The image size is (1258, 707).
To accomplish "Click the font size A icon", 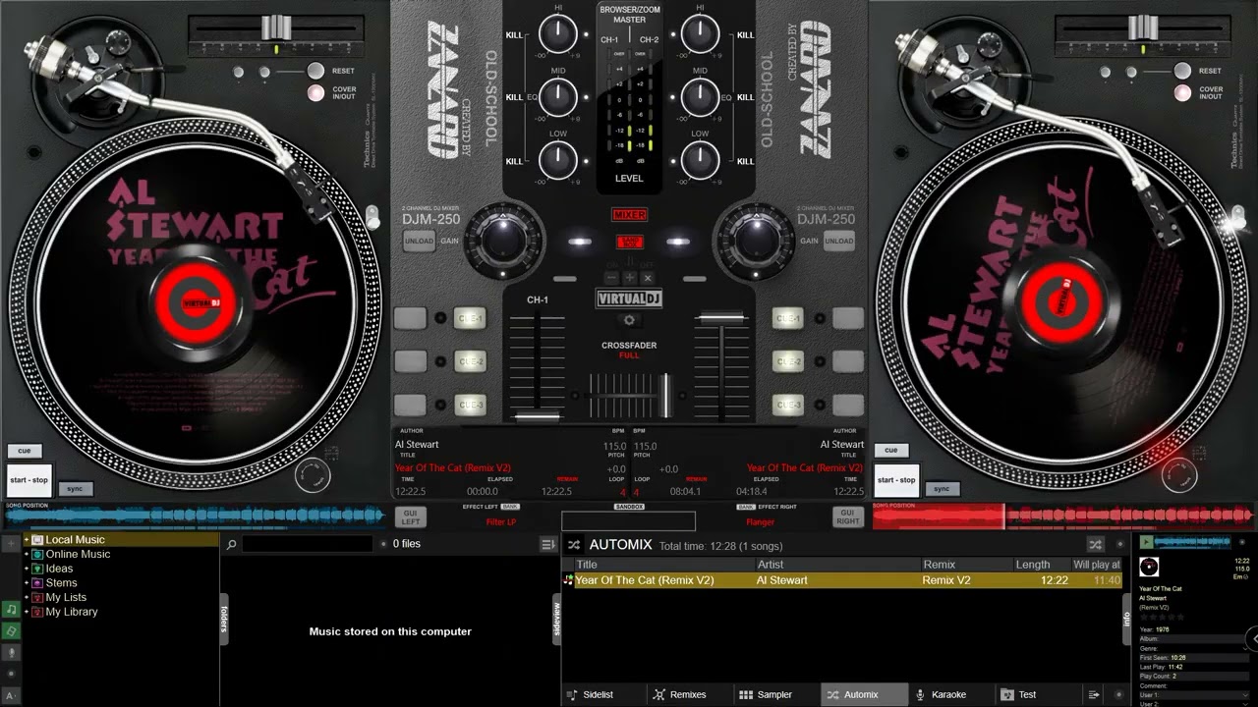I will pyautogui.click(x=11, y=696).
